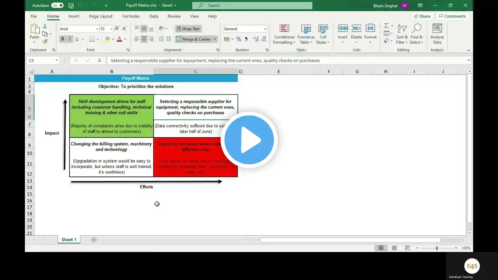Switch to the Sheet 1 tab
The height and width of the screenshot is (280, 498).
69,240
